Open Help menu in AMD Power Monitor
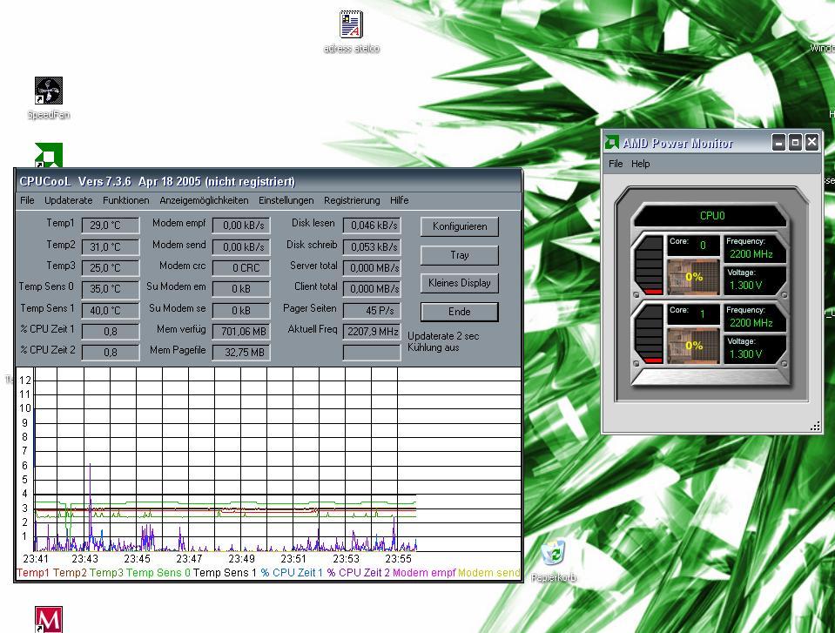The width and height of the screenshot is (835, 633). 641,164
